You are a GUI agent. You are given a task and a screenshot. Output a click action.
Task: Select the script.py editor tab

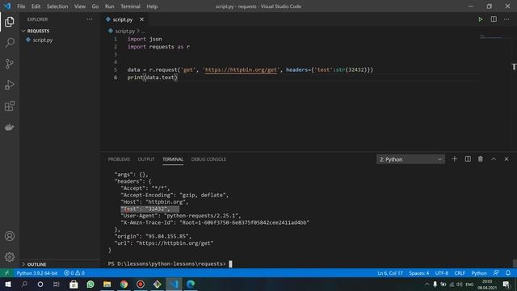click(x=124, y=19)
